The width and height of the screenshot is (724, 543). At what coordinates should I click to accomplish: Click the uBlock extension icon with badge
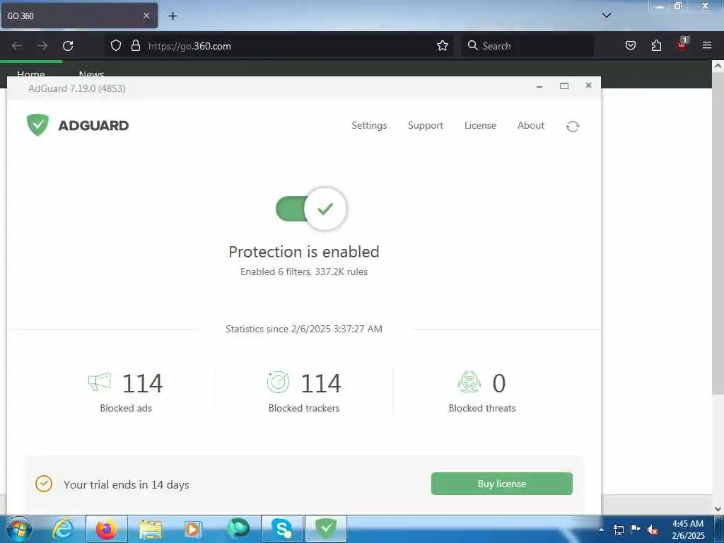682,45
